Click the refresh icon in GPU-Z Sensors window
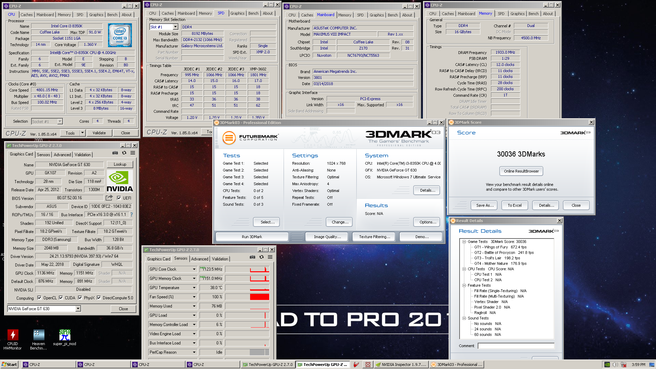The width and height of the screenshot is (656, 369). pos(261,257)
